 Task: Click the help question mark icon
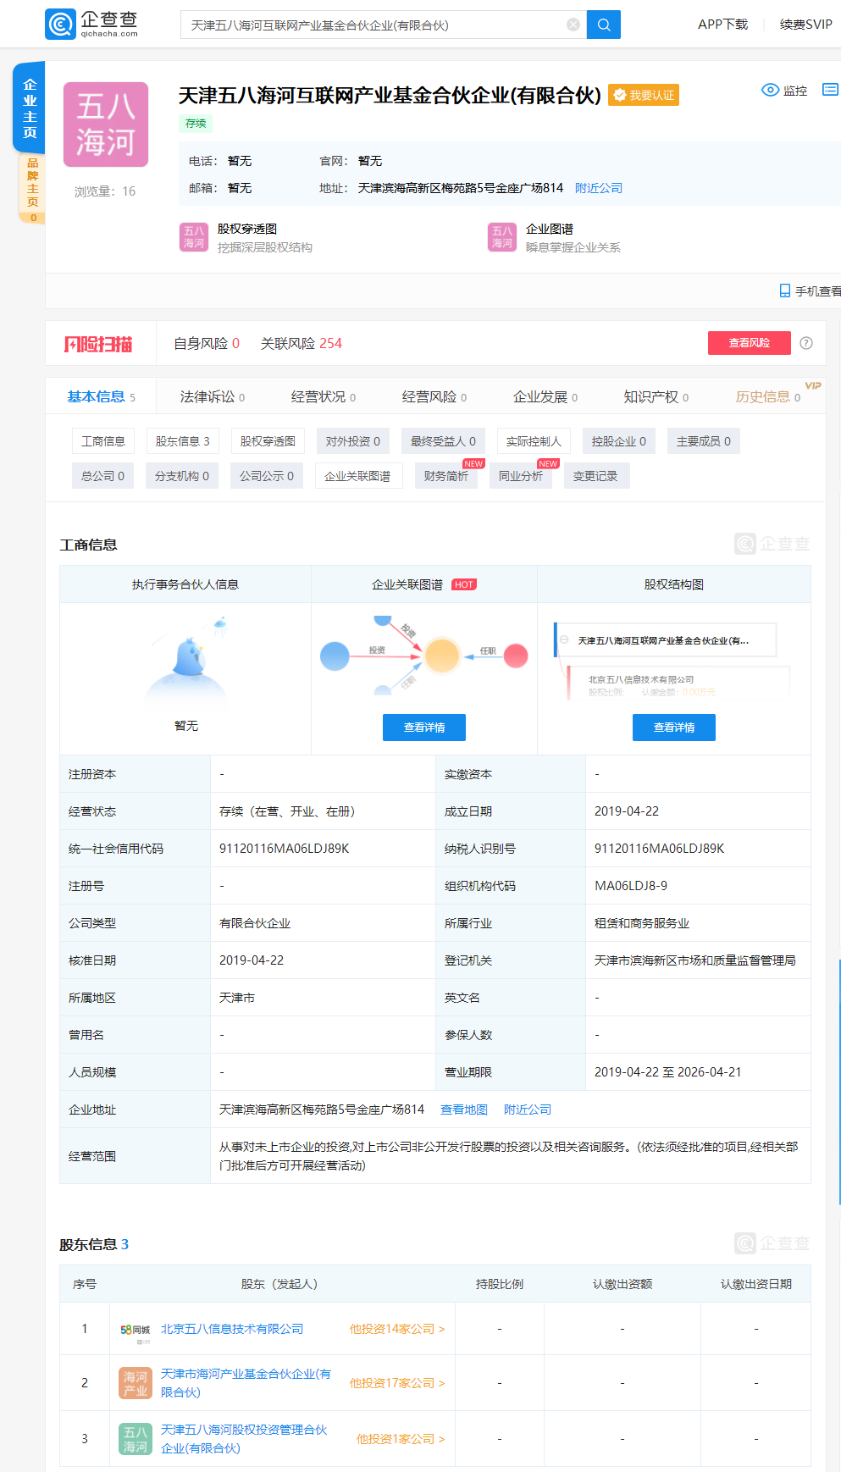[806, 343]
